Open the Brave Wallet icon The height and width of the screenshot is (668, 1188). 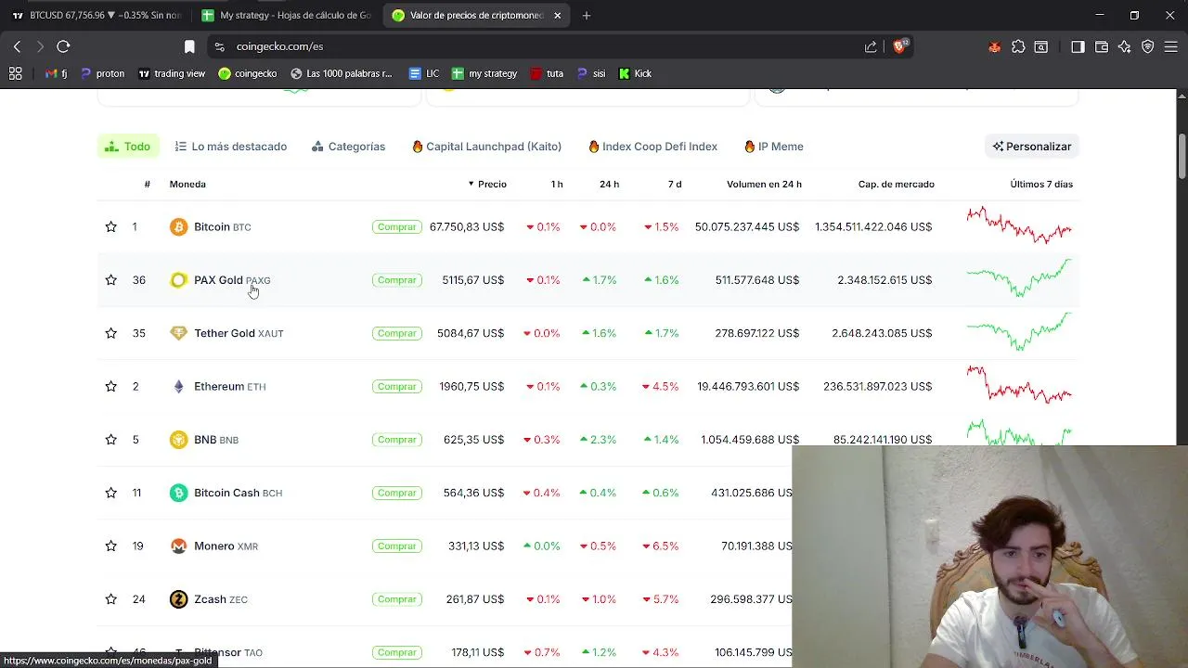click(1102, 46)
